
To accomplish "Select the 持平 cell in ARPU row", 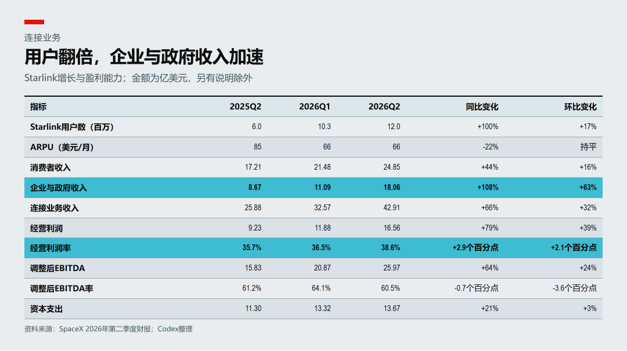I will point(588,147).
